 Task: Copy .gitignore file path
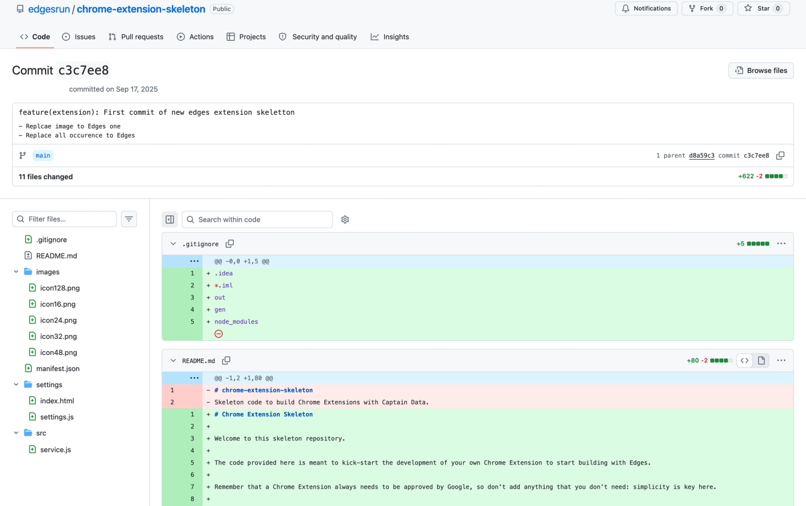230,244
